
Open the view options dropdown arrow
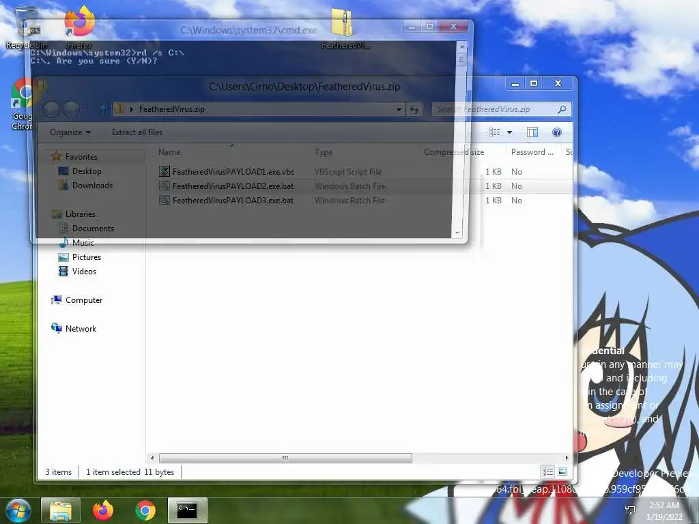pos(509,132)
